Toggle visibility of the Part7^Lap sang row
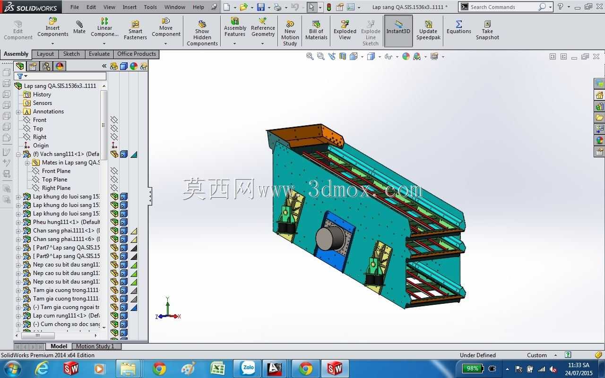 114,248
